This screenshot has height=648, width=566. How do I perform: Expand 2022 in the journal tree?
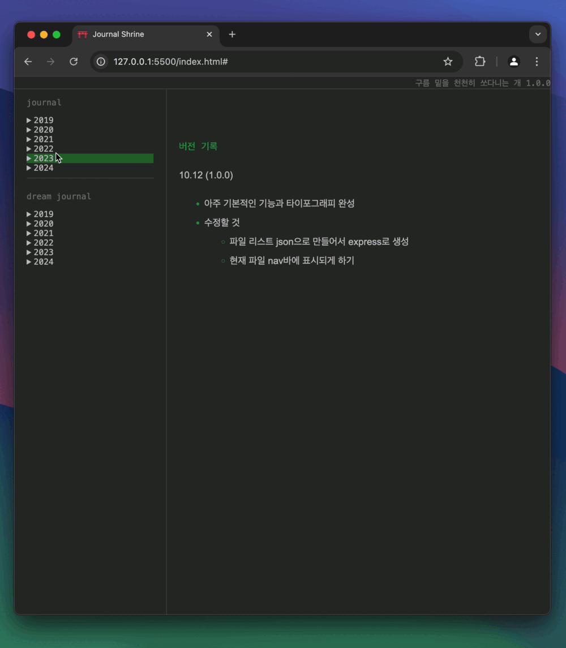coord(40,148)
